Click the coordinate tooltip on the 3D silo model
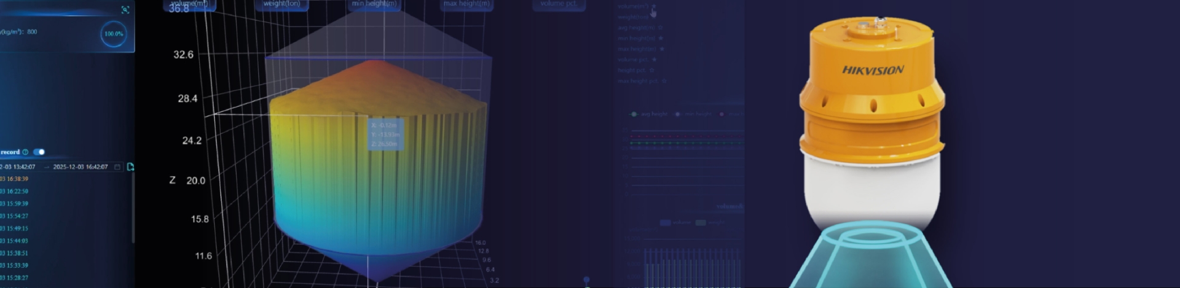This screenshot has height=288, width=1180. [385, 134]
